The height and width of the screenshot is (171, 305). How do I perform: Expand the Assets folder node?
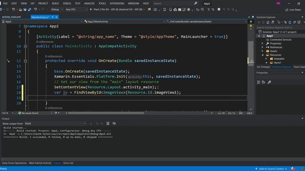(263, 51)
